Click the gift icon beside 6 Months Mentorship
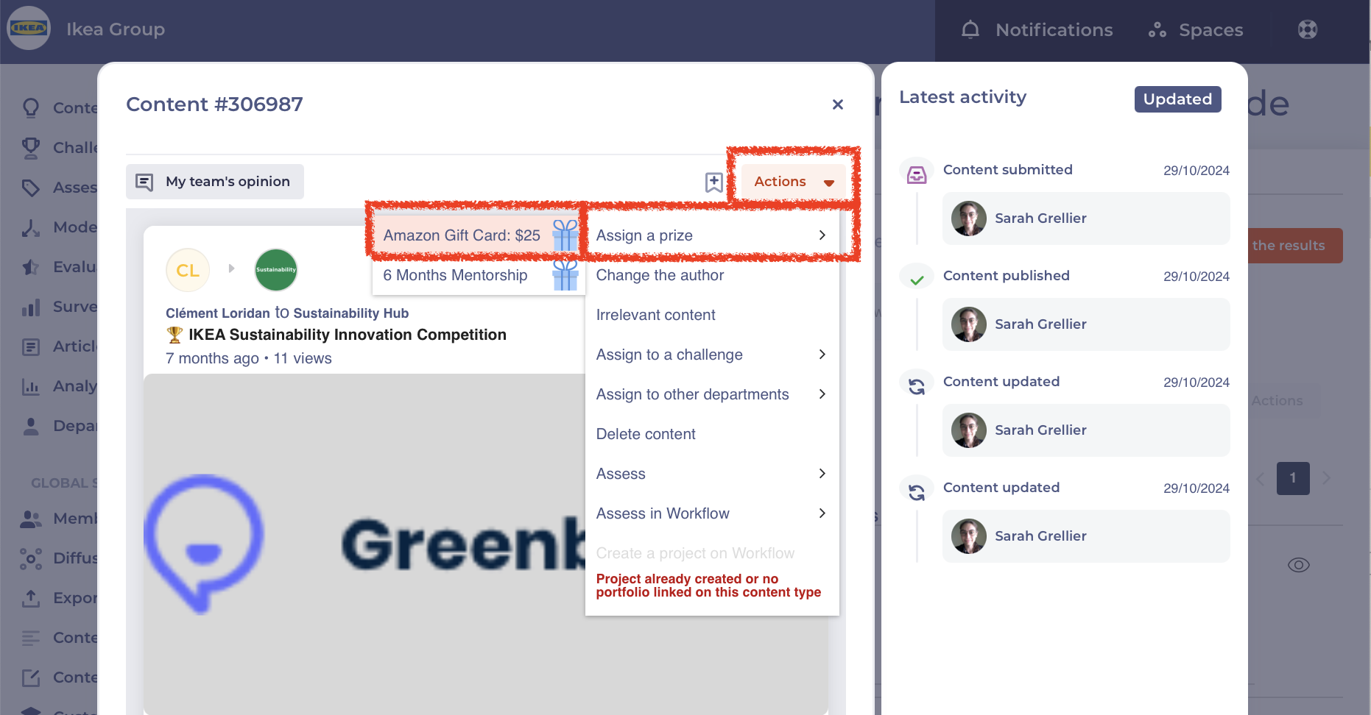 [565, 275]
